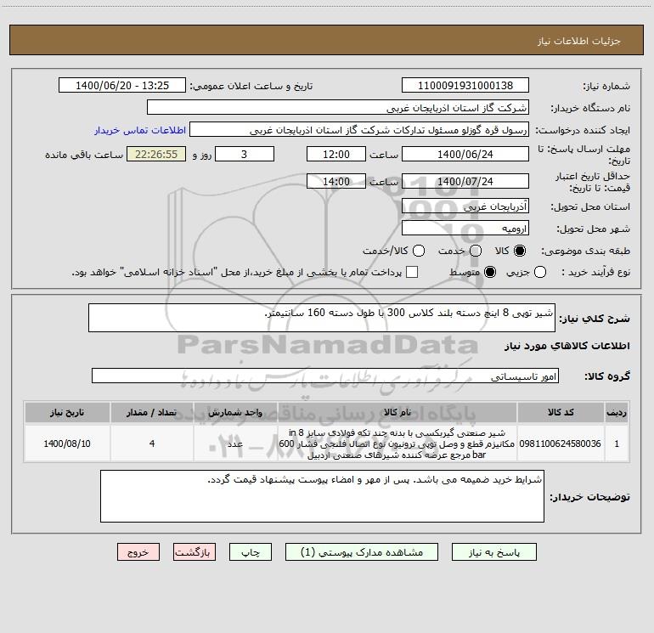Viewport: 654px width, 633px height.
Task: Click the جزئیات اطلاعات نیاز page header
Action: pos(579,41)
